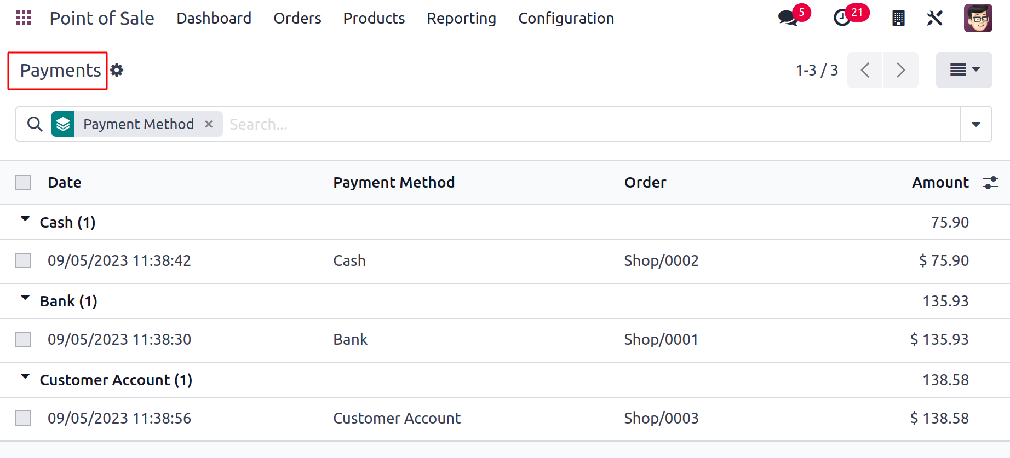Image resolution: width=1010 pixels, height=458 pixels.
Task: Check the Shop/0003 Customer Account row
Action: point(23,418)
